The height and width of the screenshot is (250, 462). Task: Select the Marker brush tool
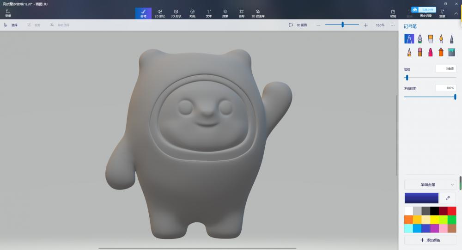[409, 39]
